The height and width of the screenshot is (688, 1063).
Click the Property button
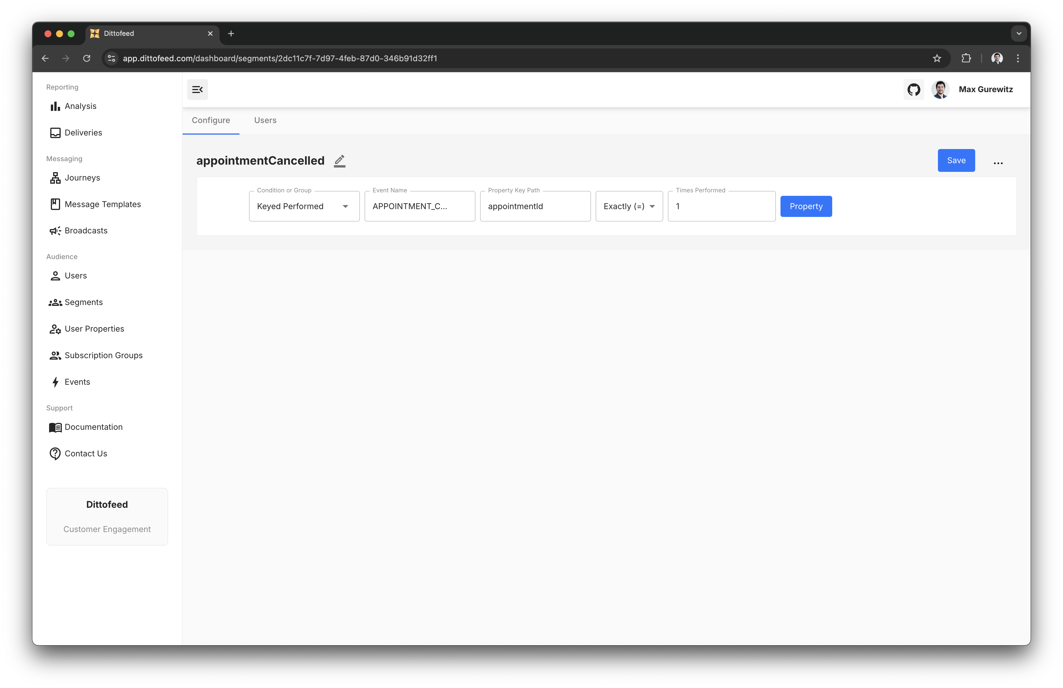pyautogui.click(x=805, y=206)
